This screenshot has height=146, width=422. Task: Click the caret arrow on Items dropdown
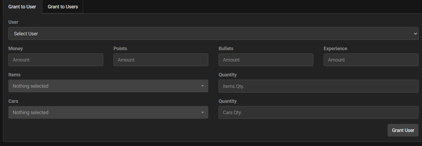pos(202,86)
